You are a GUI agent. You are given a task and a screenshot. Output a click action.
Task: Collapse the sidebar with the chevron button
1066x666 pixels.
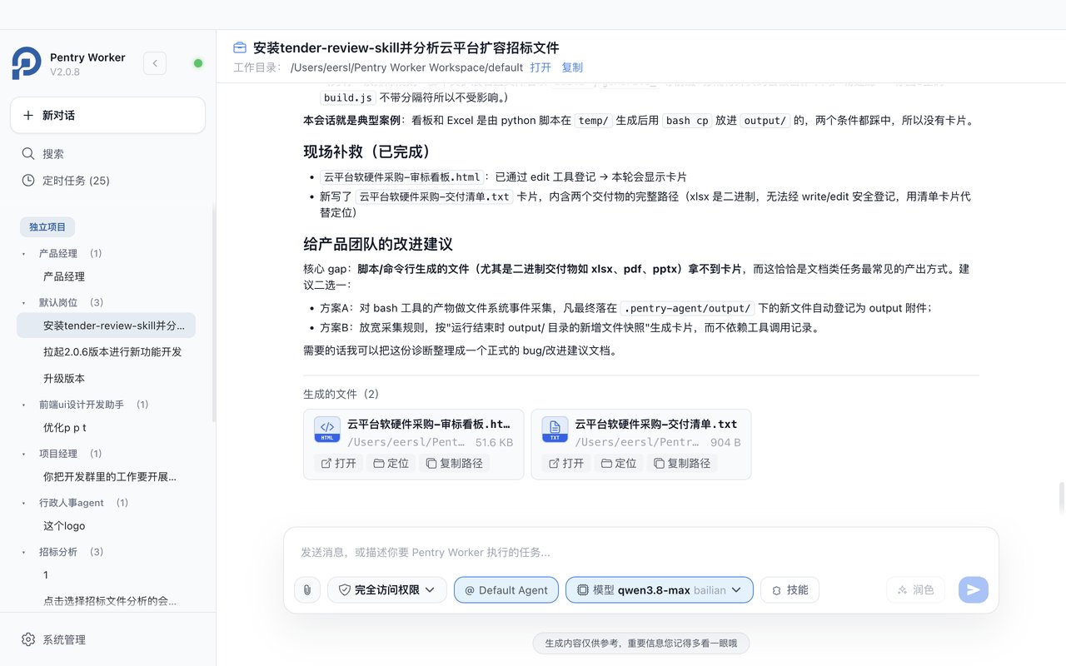tap(155, 63)
